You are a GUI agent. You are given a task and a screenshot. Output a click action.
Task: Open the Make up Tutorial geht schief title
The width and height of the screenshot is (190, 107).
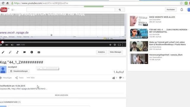167,43
